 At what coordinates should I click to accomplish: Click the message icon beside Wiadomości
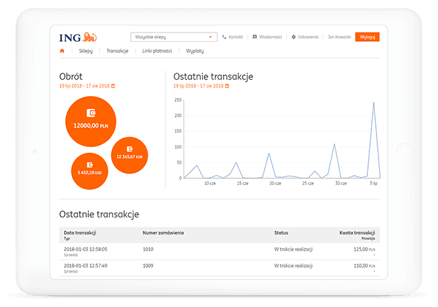(x=255, y=37)
